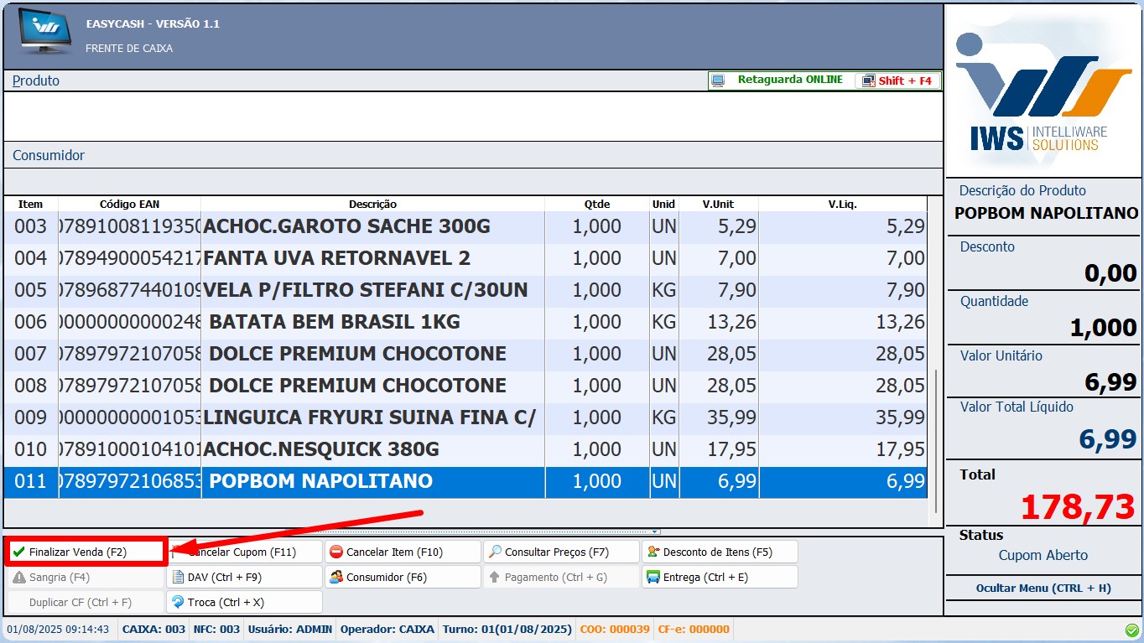Click the Shift + F4 button
This screenshot has height=643, width=1144.
(897, 80)
